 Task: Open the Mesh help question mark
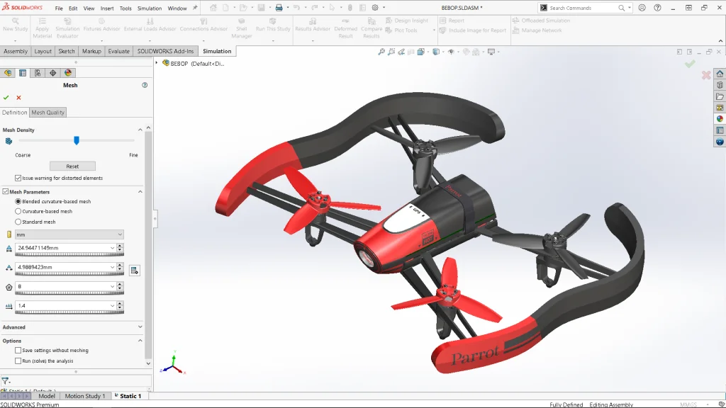[145, 85]
